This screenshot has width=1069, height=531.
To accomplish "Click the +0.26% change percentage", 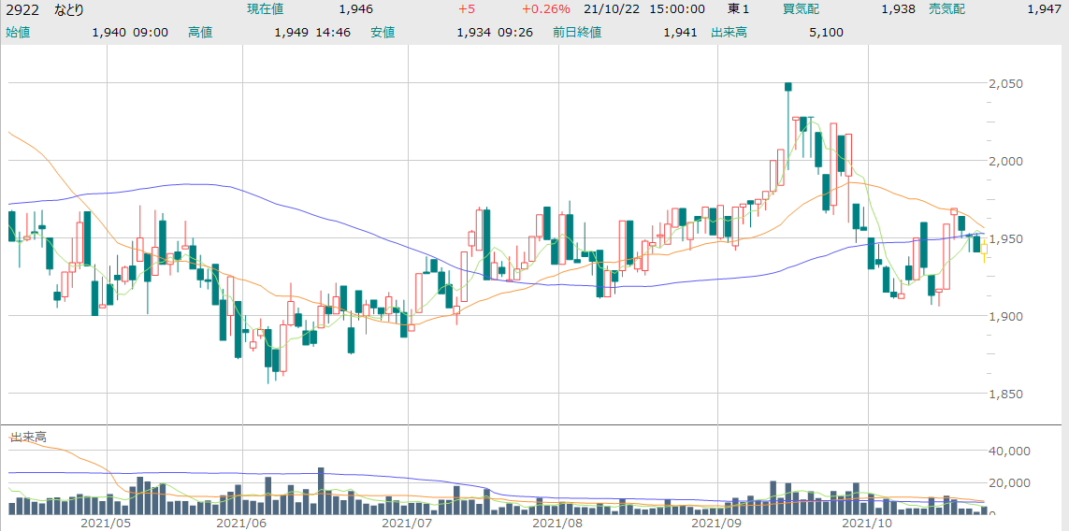I will click(545, 8).
